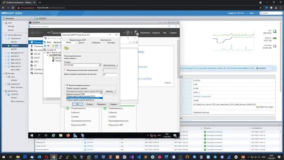Collapse the Storage node in the Navigator
284x160 pixels.
click(4, 73)
